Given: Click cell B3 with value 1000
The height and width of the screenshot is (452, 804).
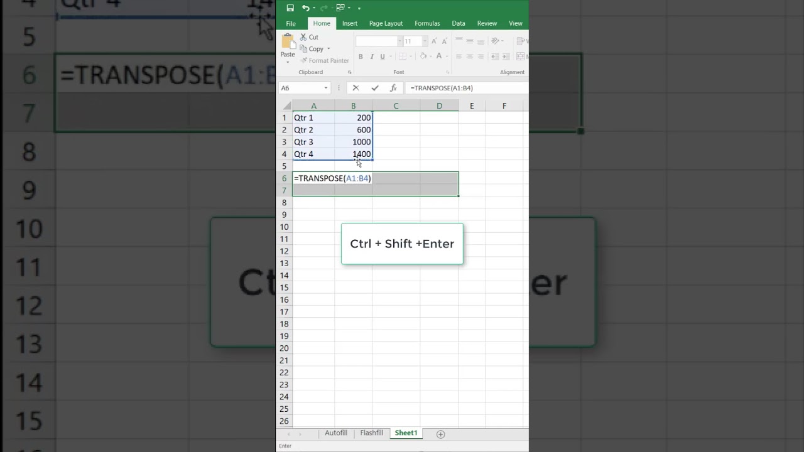Looking at the screenshot, I should coord(354,142).
